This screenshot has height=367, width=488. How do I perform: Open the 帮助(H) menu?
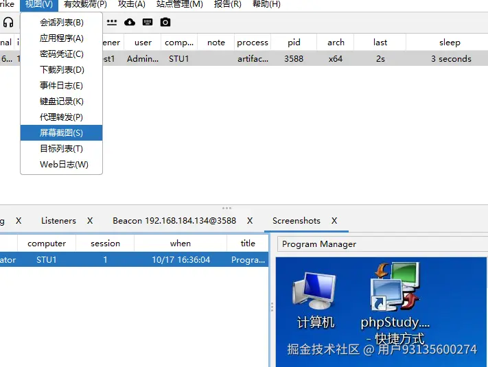tap(266, 4)
